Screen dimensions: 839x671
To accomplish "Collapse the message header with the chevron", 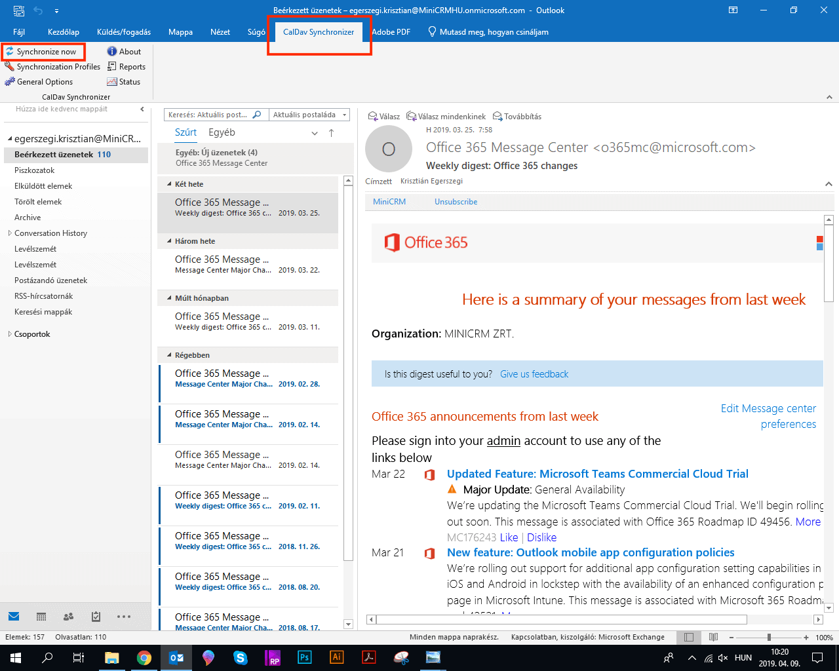I will tap(829, 185).
